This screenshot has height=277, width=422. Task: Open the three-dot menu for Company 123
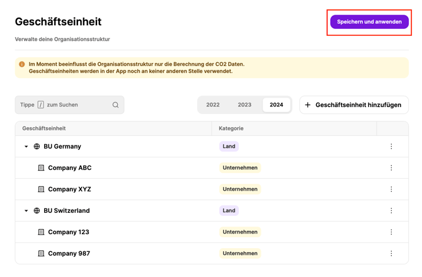pos(391,232)
